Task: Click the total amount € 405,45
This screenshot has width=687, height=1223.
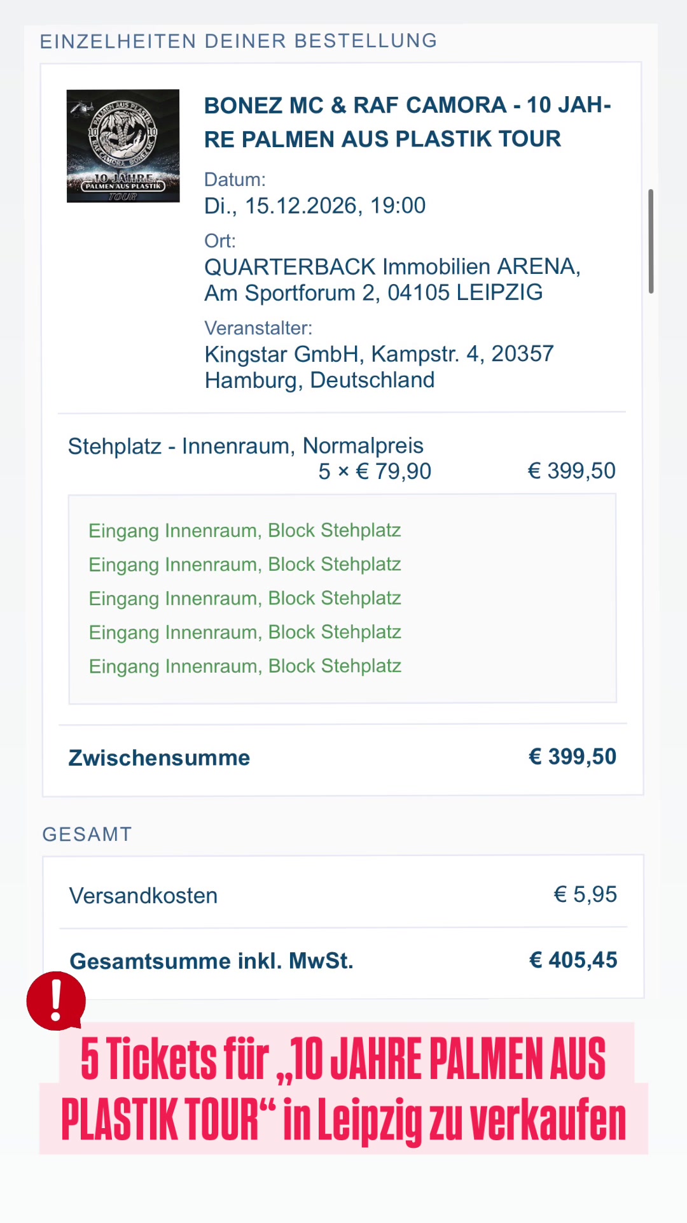Action: coord(573,960)
